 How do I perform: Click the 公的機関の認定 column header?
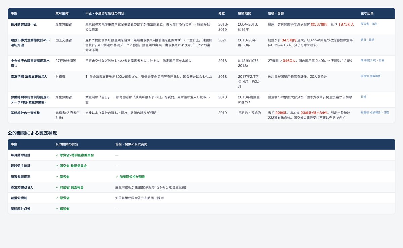(66, 144)
